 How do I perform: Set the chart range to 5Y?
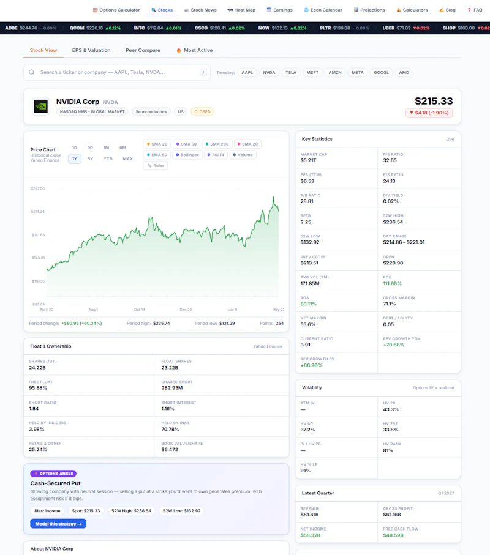pos(90,159)
